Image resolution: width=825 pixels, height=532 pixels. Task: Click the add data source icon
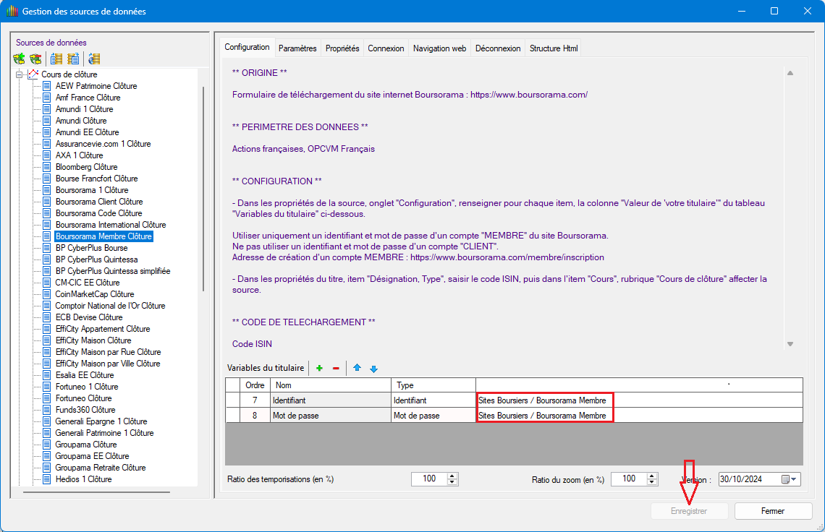pyautogui.click(x=19, y=59)
